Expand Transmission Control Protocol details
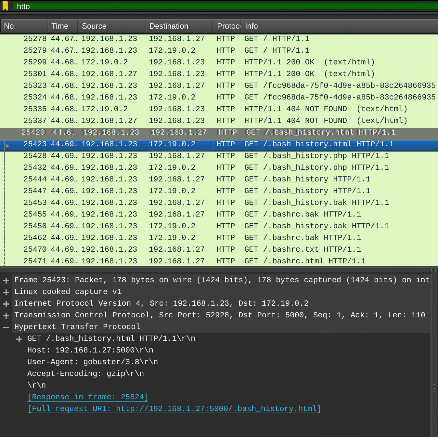Viewport: 438px width, 437px height. [x=6, y=315]
